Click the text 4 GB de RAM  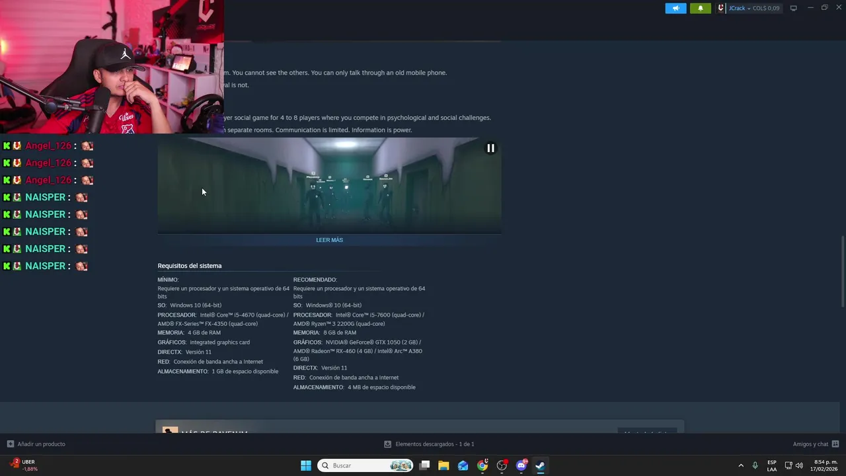click(x=204, y=333)
